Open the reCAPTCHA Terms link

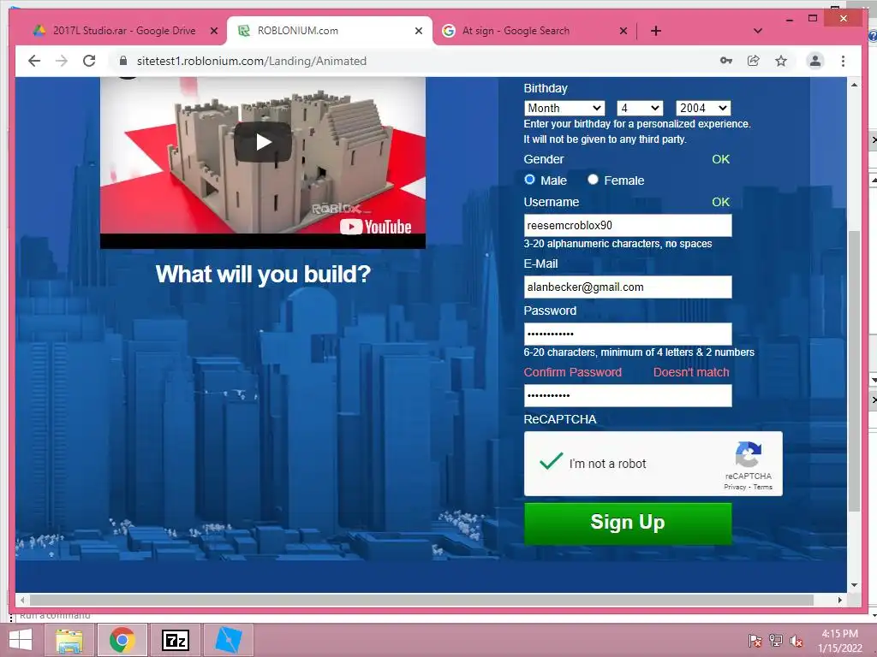pos(762,487)
